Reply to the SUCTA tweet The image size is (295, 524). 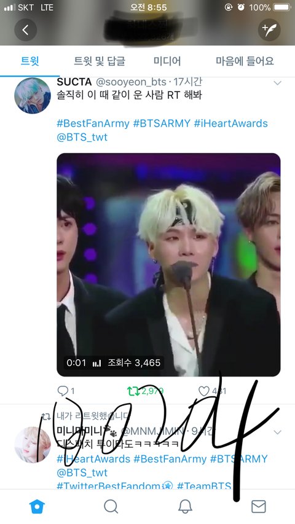point(66,391)
